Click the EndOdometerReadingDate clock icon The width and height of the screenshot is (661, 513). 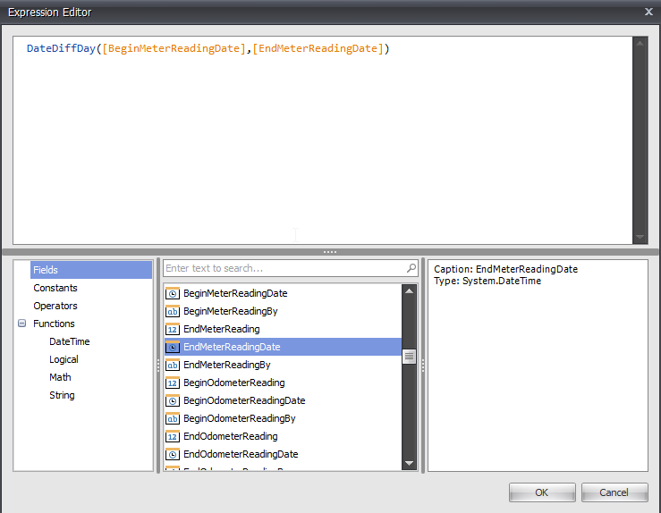pos(173,454)
